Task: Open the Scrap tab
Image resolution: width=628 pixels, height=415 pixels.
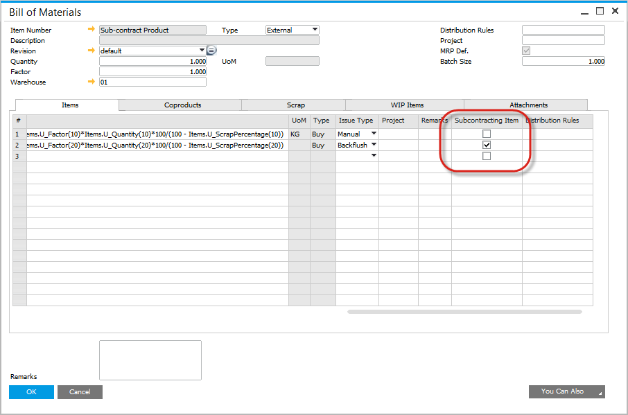Action: [x=295, y=105]
